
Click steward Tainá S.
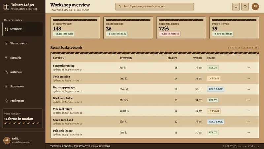[x=124, y=111]
